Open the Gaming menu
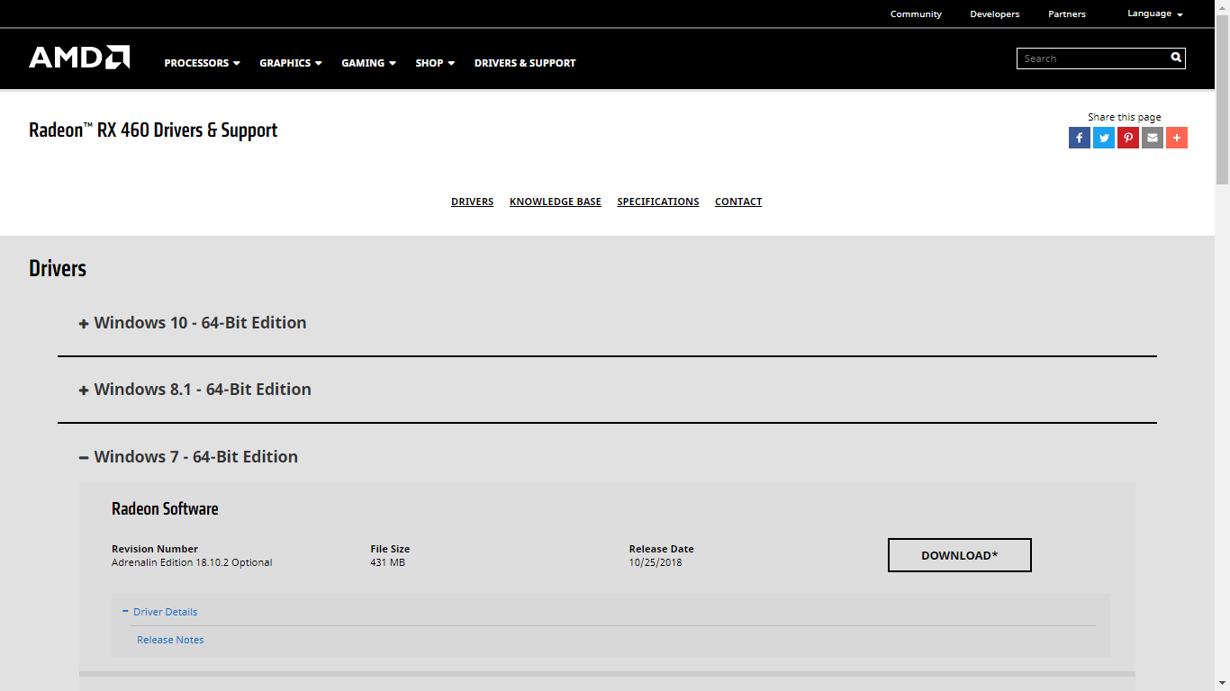The height and width of the screenshot is (691, 1230). (x=368, y=63)
